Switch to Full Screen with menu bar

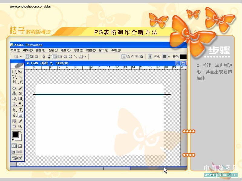click(17, 152)
